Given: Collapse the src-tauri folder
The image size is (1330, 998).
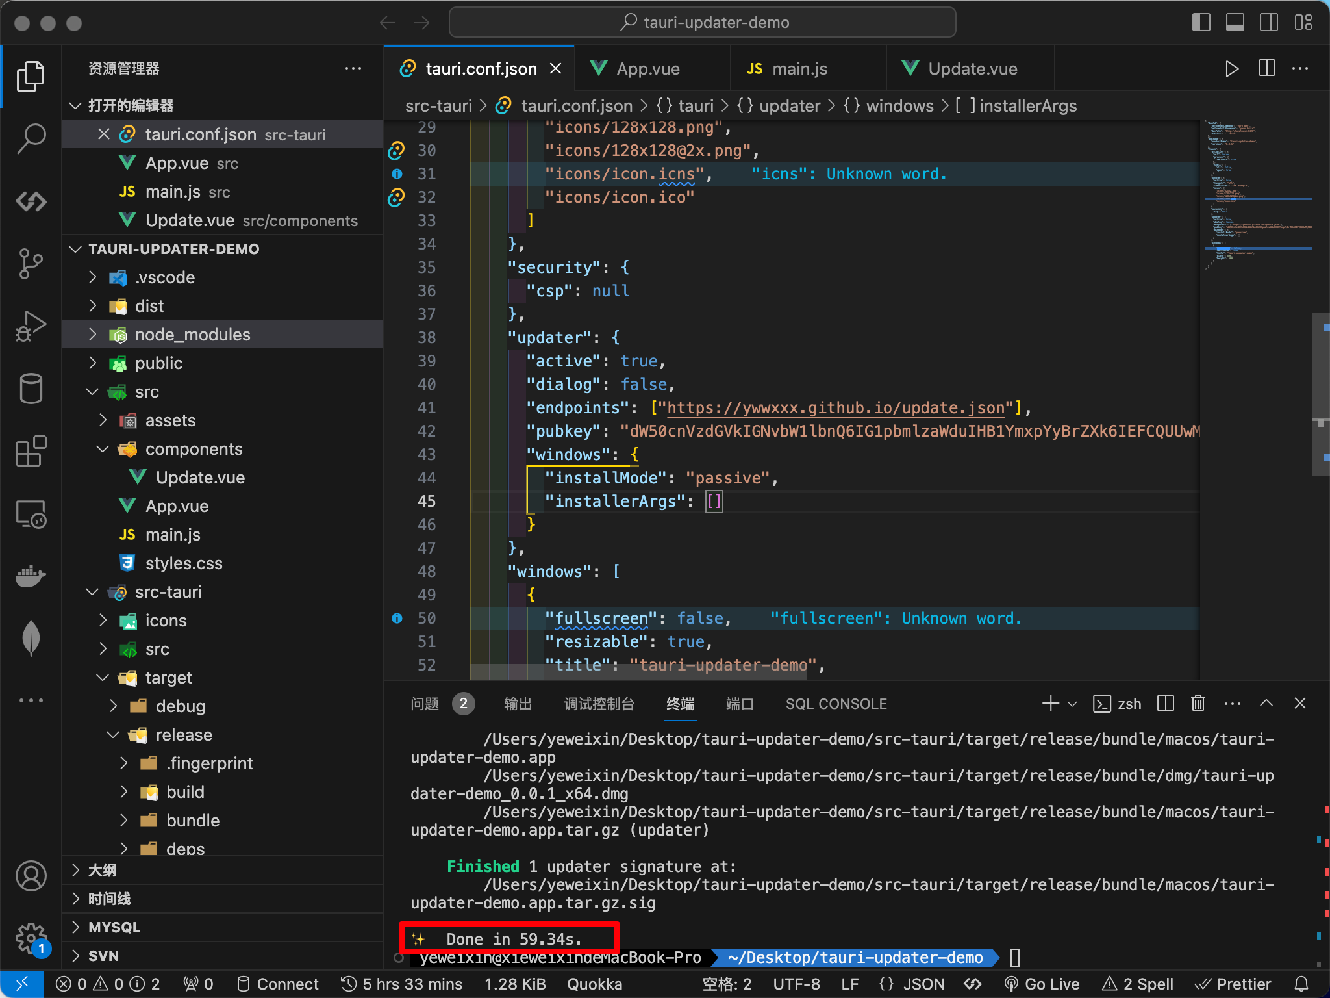Looking at the screenshot, I should click(x=222, y=592).
